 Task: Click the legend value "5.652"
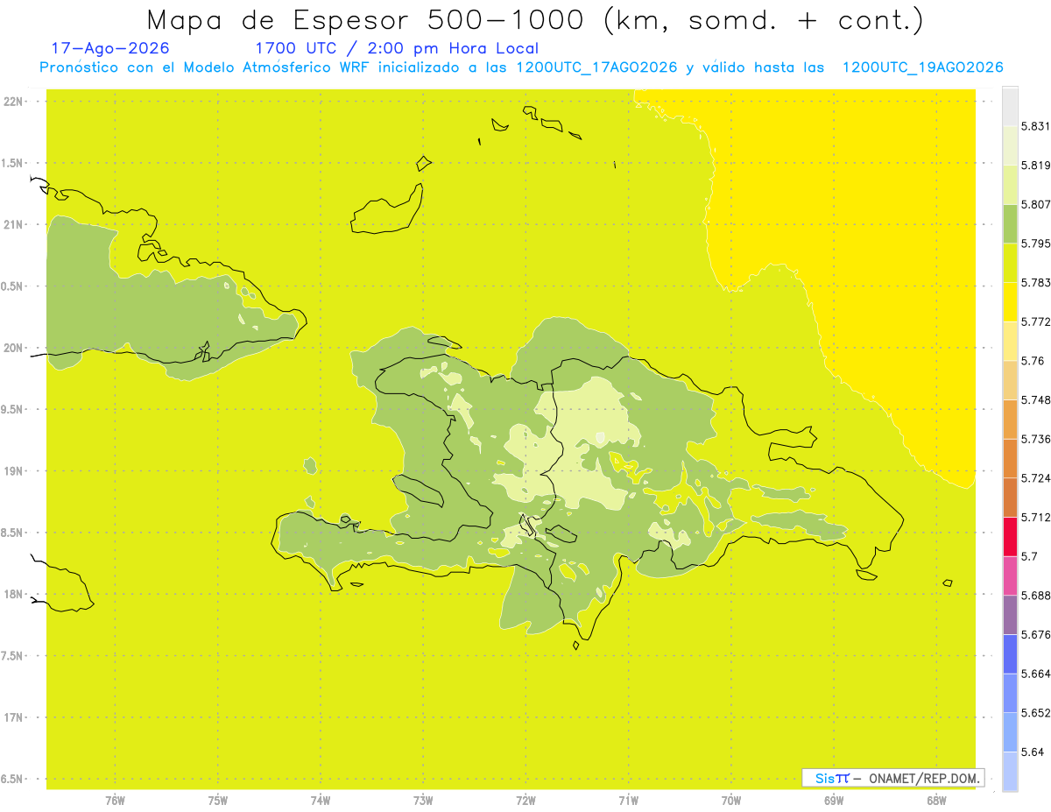pos(1035,713)
